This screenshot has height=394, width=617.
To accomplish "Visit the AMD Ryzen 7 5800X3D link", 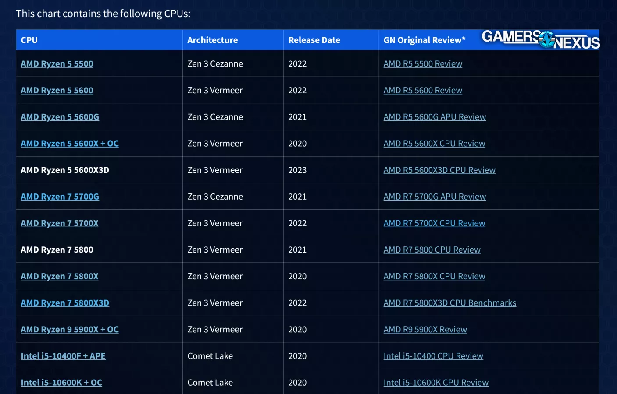I will point(65,303).
